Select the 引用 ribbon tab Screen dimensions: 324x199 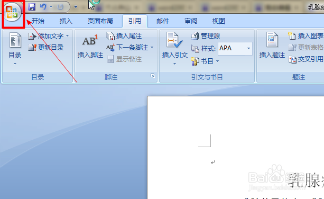(x=135, y=21)
